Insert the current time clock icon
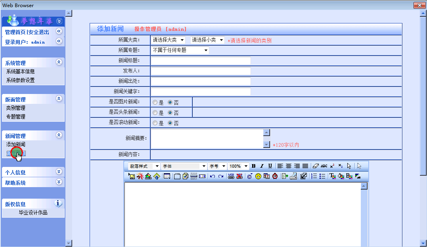427x247 pixels. coord(275,176)
